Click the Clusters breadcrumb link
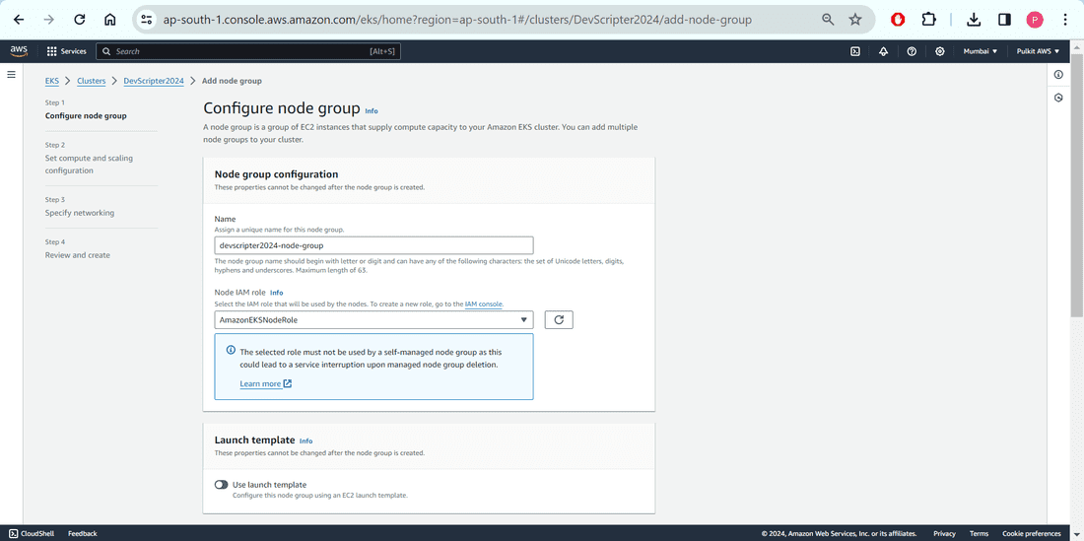Viewport: 1084px width, 541px height. (92, 81)
